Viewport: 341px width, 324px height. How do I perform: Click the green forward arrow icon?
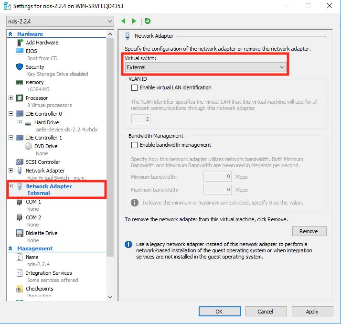point(134,21)
